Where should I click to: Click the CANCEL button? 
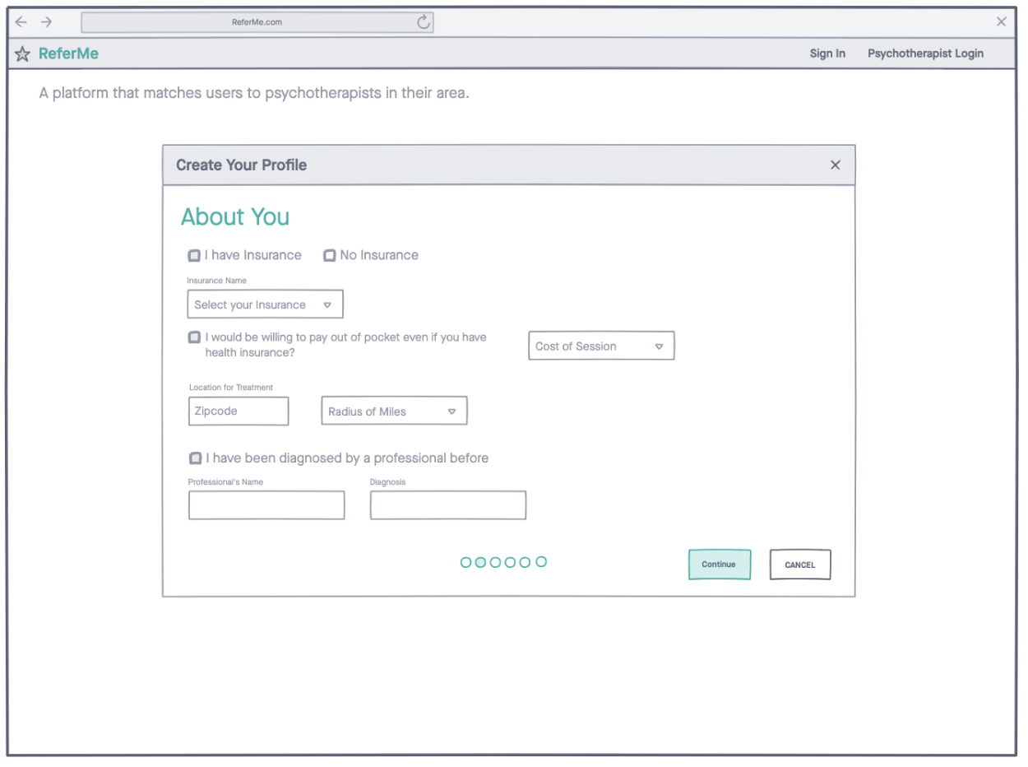pyautogui.click(x=800, y=565)
